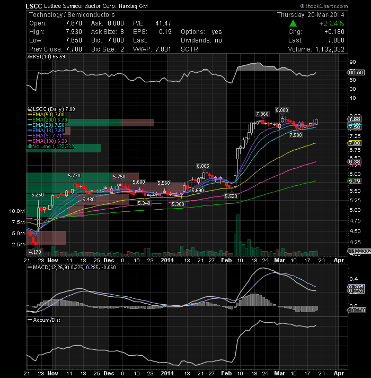Click the RSI(14) 66.59 panel title

tap(49, 57)
